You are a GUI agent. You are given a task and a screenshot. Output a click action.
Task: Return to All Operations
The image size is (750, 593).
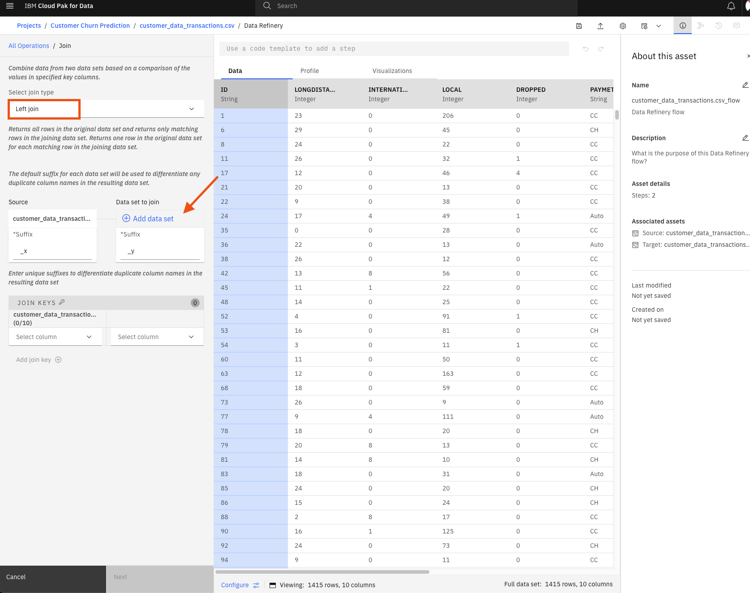pyautogui.click(x=29, y=46)
